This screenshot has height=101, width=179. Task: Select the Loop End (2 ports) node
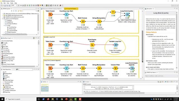coord(127,15)
